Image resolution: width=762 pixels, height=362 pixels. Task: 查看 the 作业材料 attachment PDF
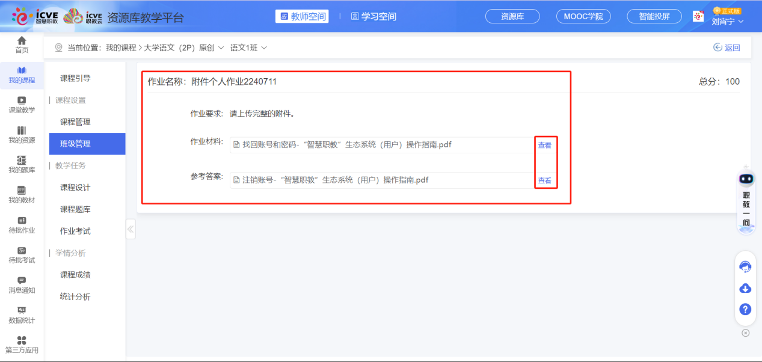(544, 144)
